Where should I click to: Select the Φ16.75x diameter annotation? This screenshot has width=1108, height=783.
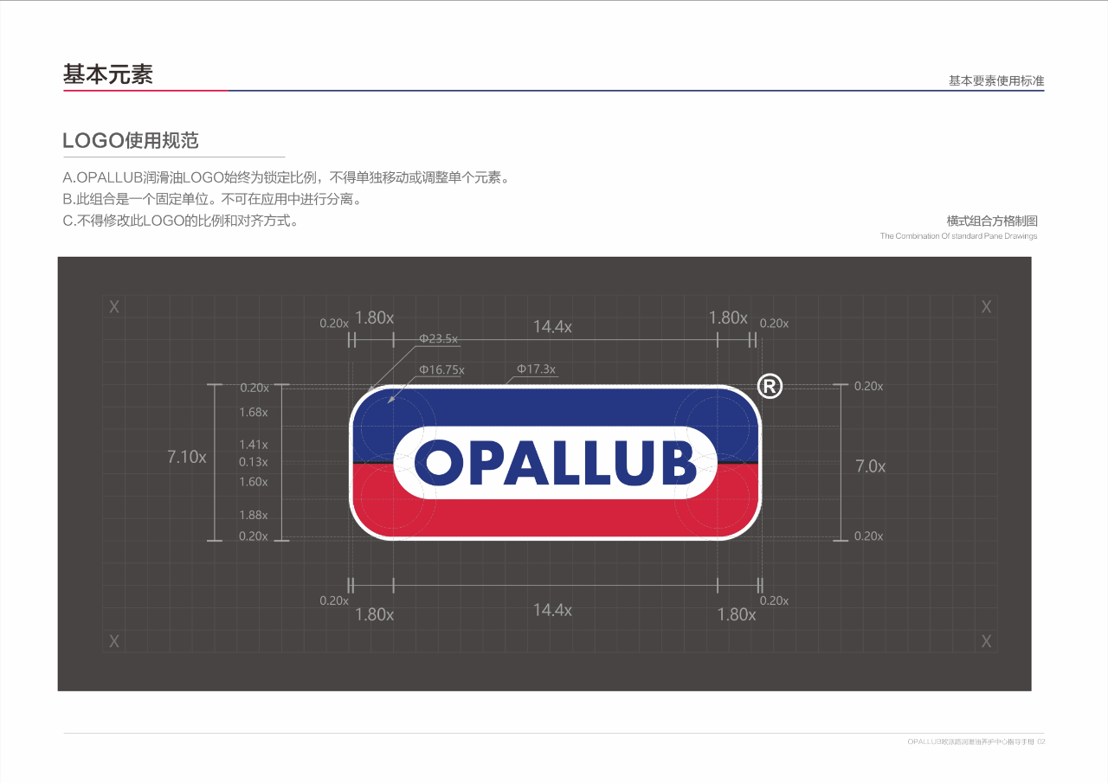[x=442, y=369]
